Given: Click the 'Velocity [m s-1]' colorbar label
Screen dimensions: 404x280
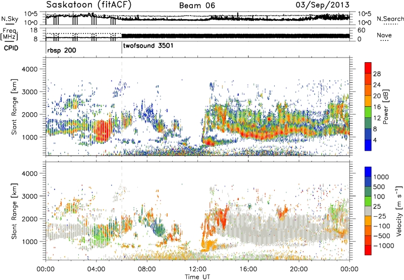Looking at the screenshot, I should pos(399,211).
